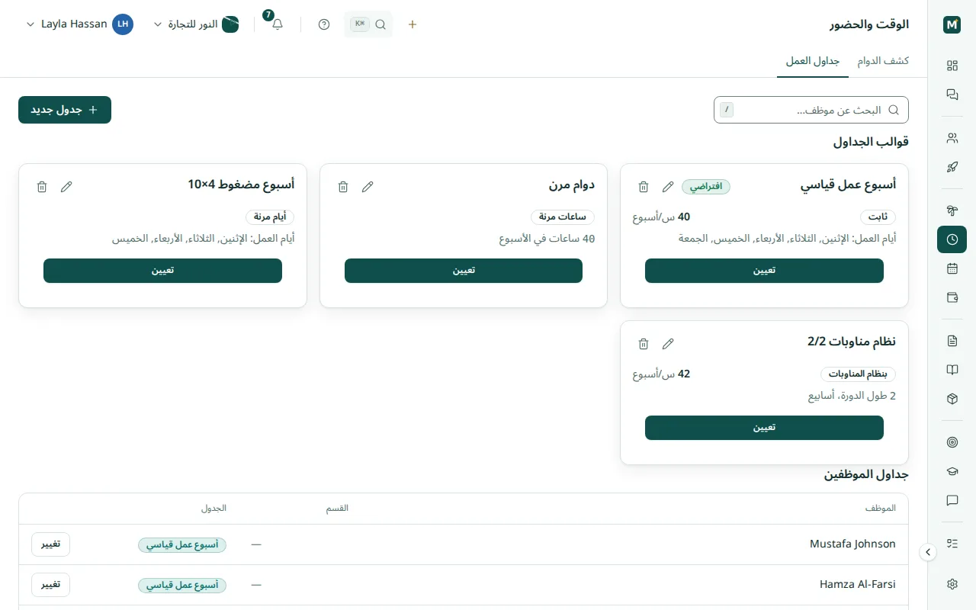Viewport: 976px width, 610px height.
Task: Open the graduation cap icon in sidebar
Action: [x=952, y=471]
